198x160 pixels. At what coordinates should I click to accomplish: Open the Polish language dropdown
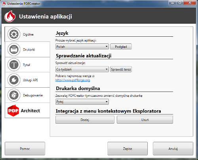(82, 47)
